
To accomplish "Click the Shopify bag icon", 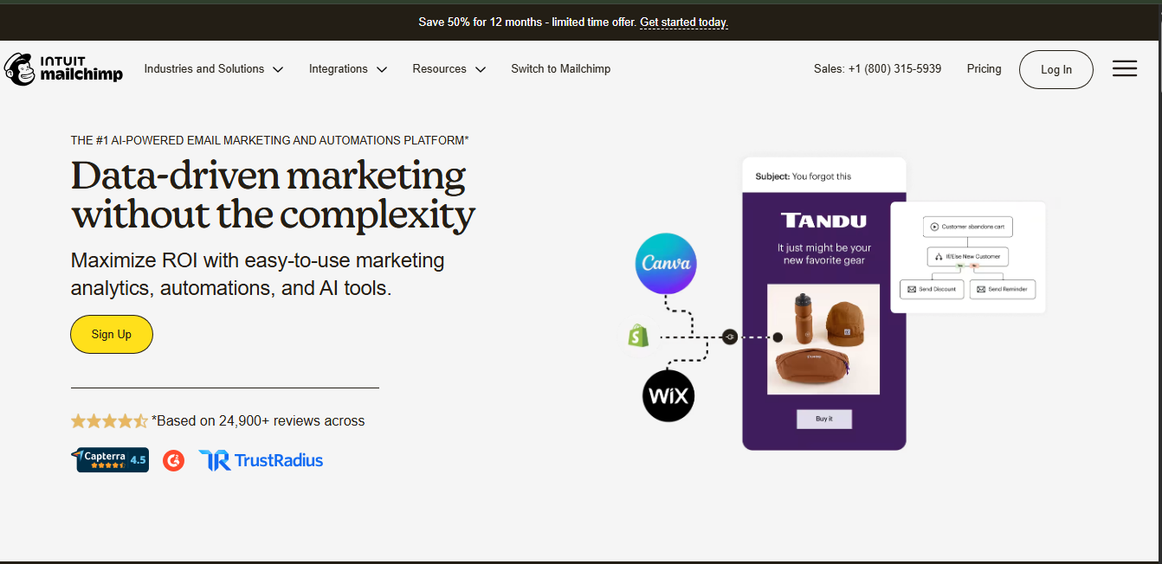I will 638,336.
